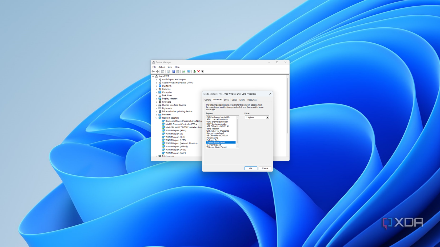The width and height of the screenshot is (440, 247).
Task: Select Power Saving property
Action: pyautogui.click(x=221, y=138)
